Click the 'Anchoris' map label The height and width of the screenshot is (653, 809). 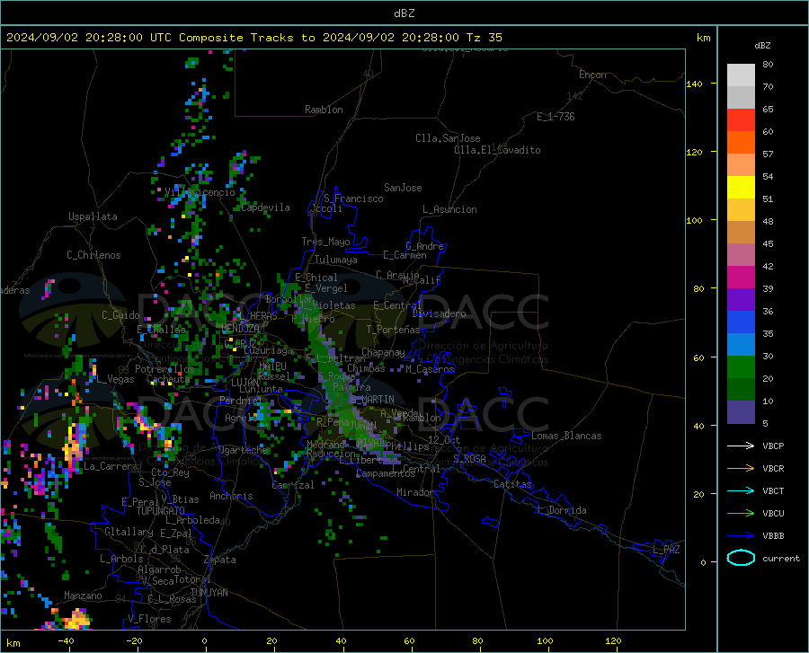[231, 496]
